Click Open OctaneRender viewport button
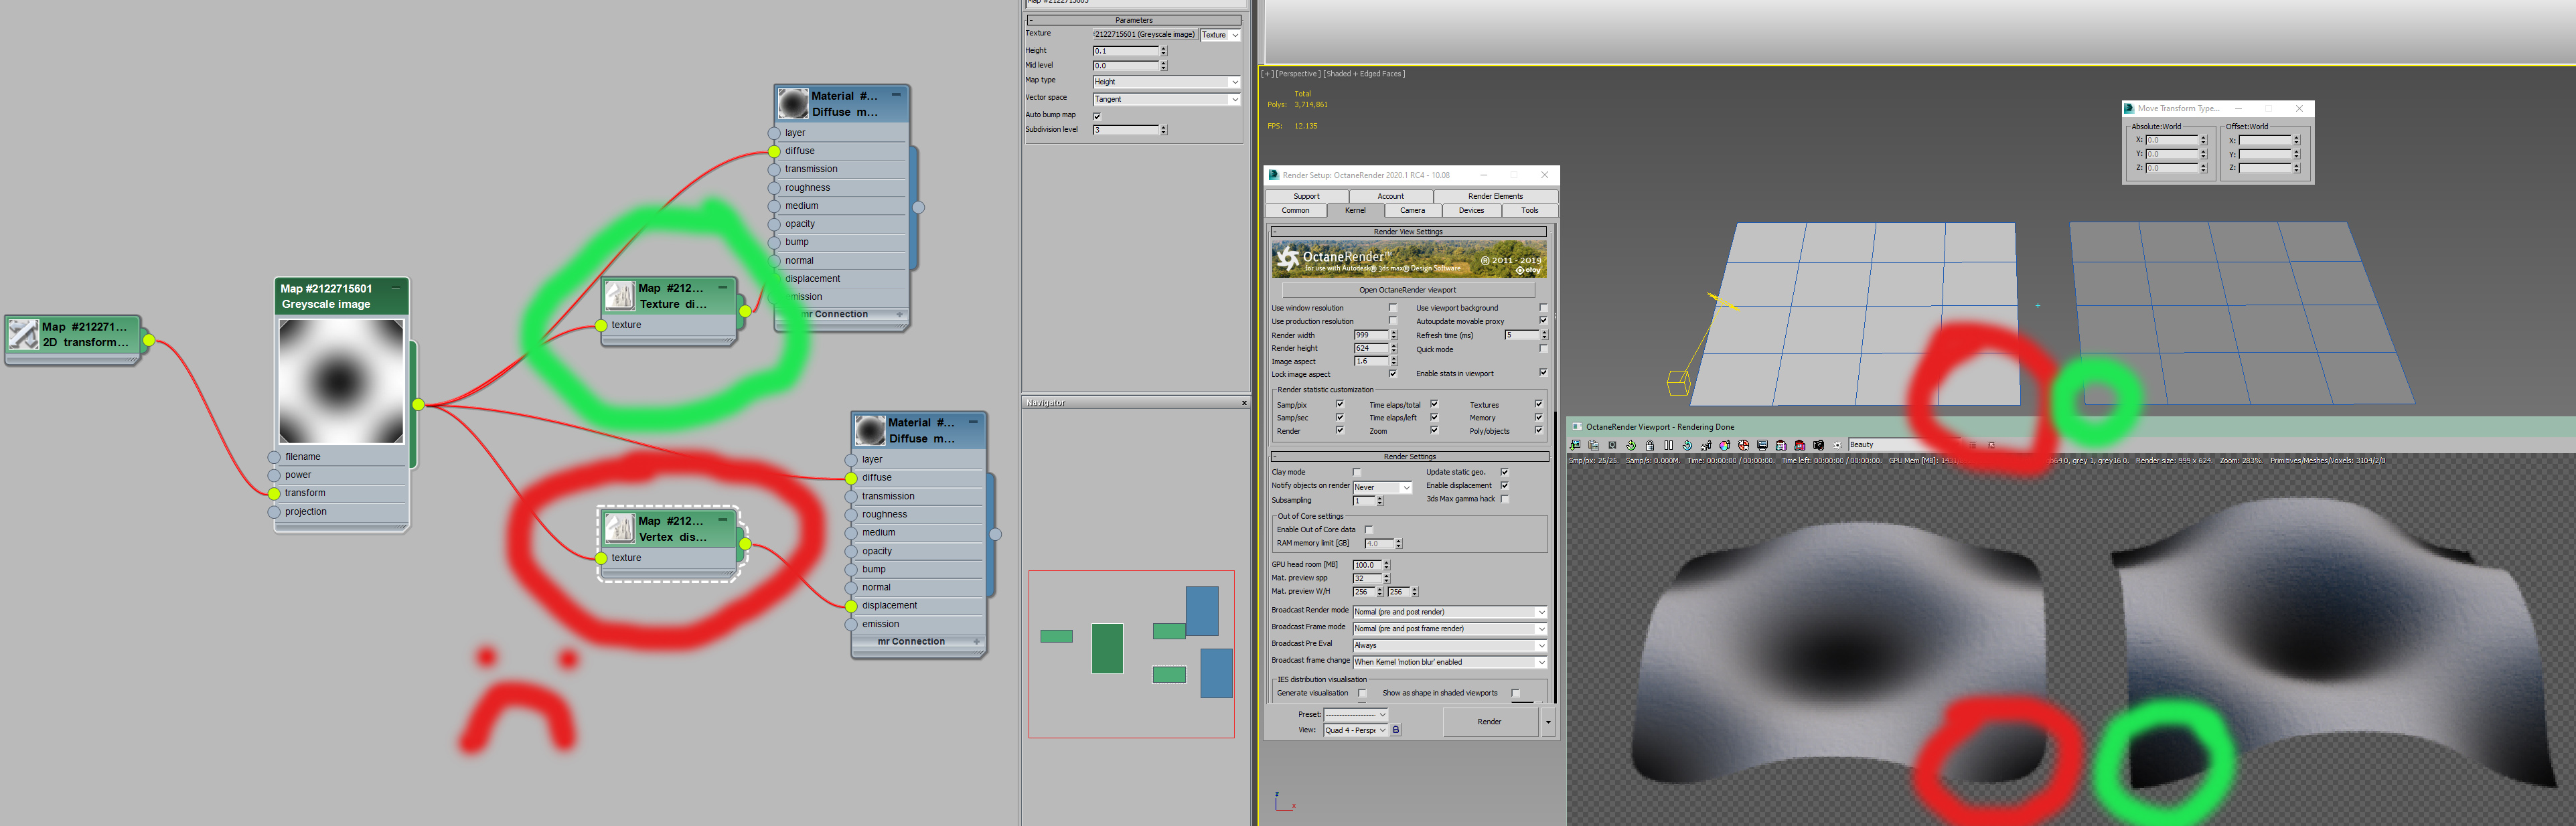Viewport: 2576px width, 826px height. click(x=1407, y=290)
